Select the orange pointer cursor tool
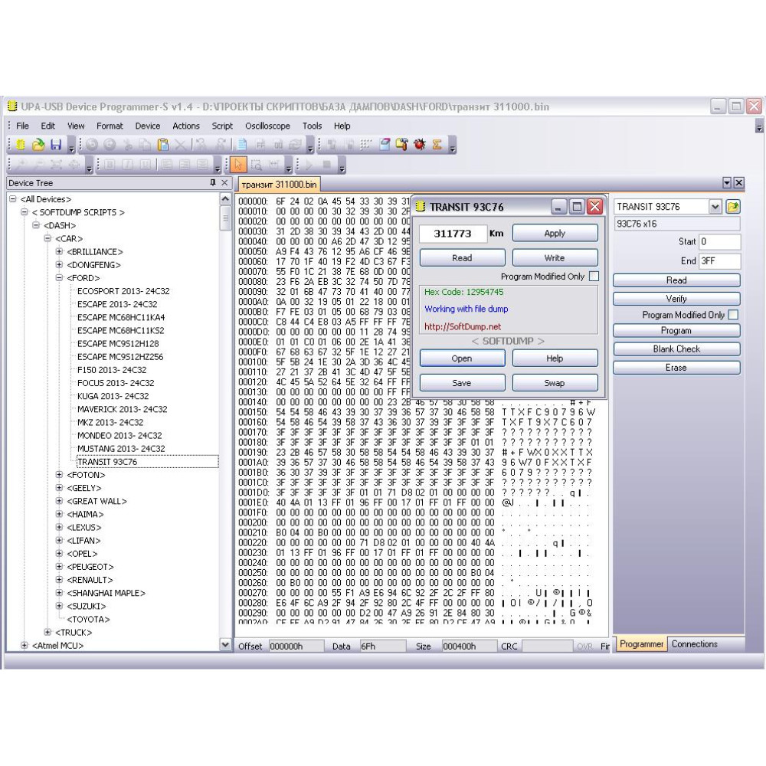The height and width of the screenshot is (766, 766). [238, 165]
